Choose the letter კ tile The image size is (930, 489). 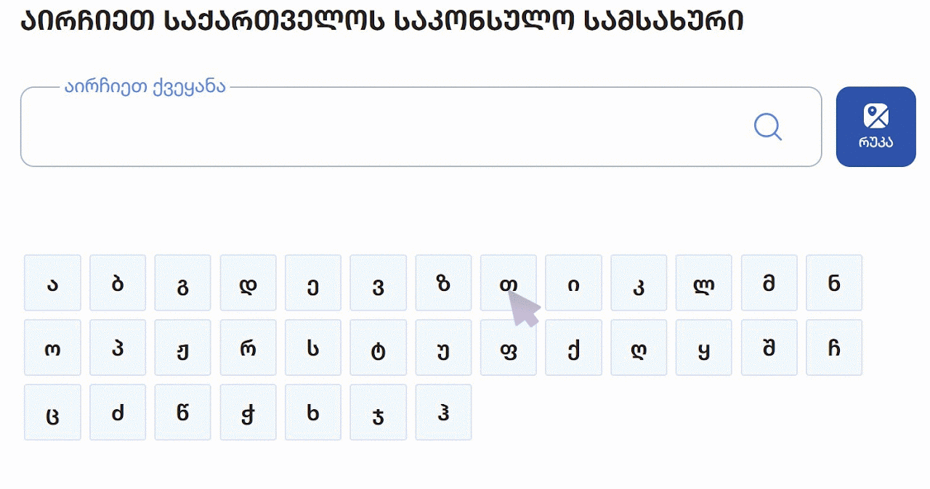pyautogui.click(x=639, y=283)
